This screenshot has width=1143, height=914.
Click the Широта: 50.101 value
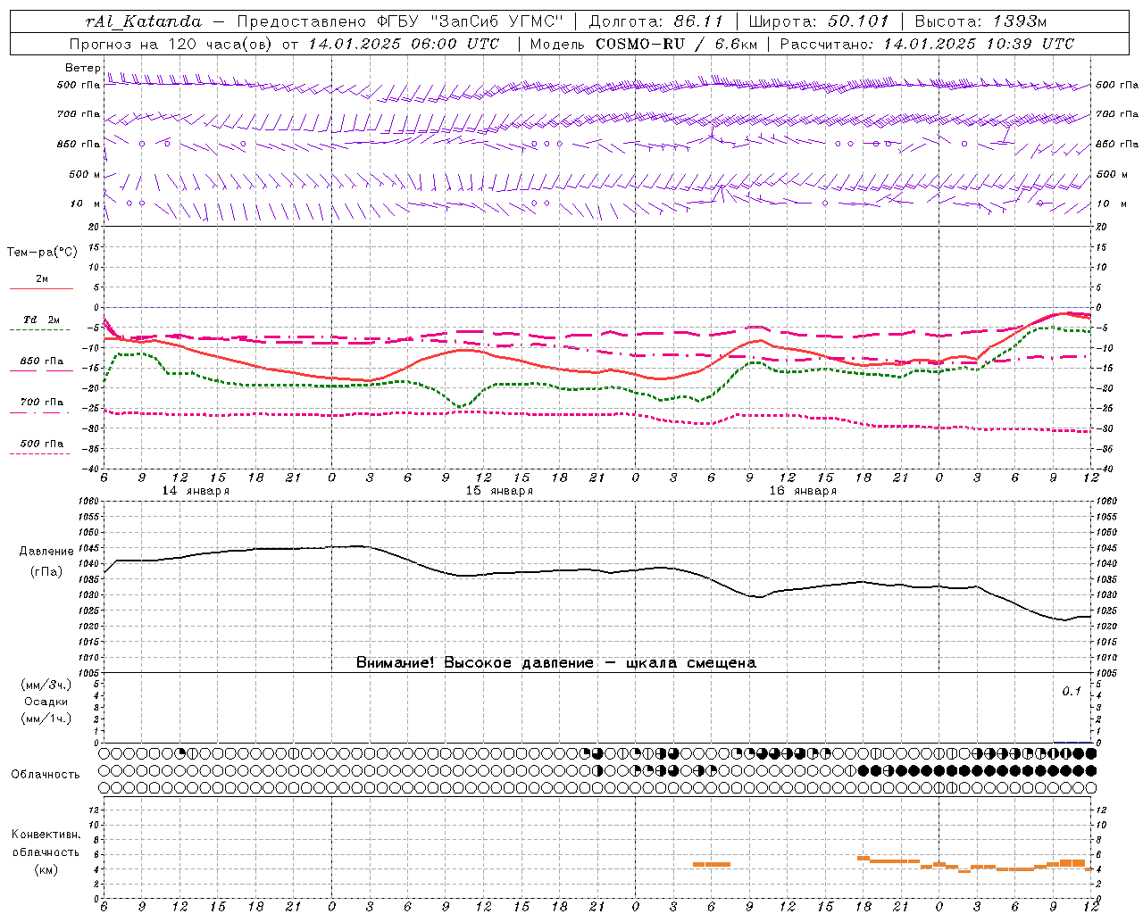pyautogui.click(x=819, y=21)
